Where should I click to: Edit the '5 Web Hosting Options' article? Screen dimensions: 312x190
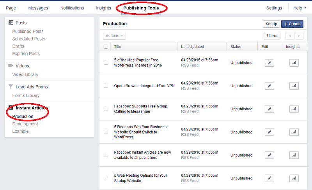coord(269,178)
